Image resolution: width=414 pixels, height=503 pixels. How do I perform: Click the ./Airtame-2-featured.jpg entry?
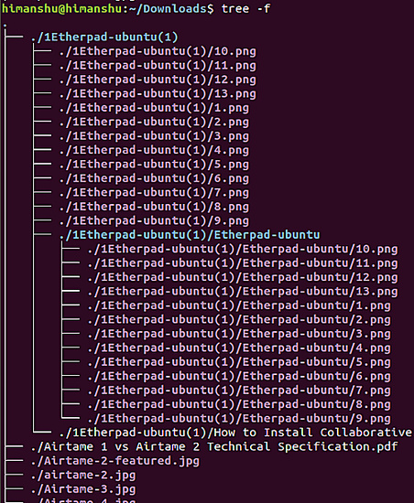115,461
